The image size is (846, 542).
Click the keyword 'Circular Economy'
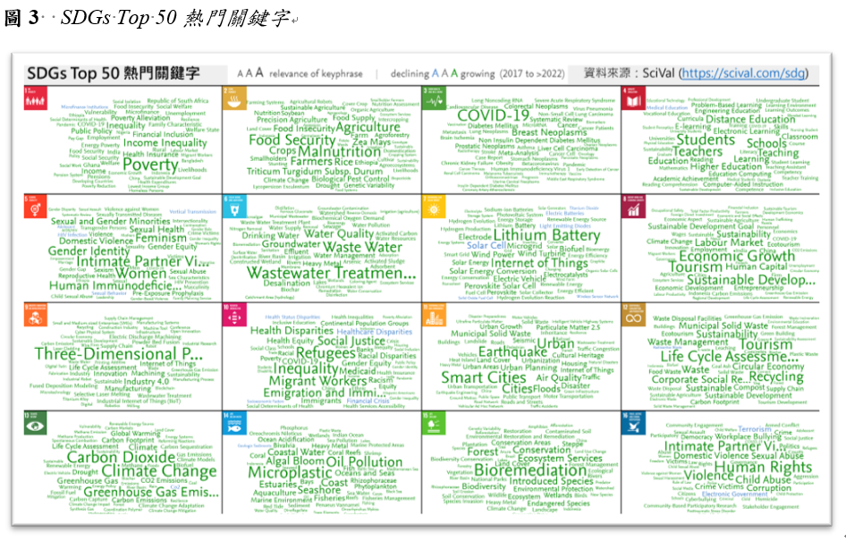(768, 366)
